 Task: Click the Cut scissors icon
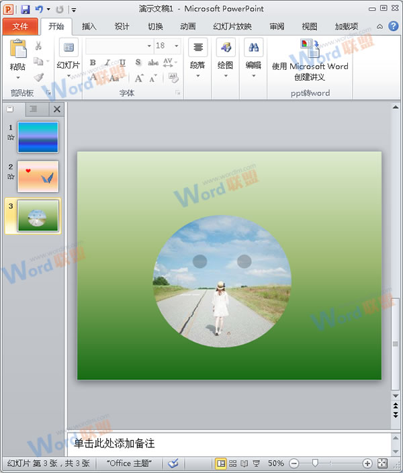(x=38, y=46)
